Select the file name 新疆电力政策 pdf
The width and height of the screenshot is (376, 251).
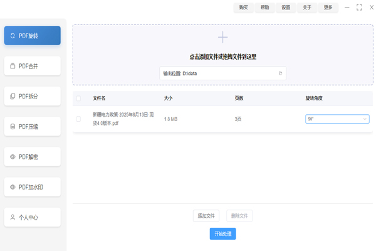tap(123, 119)
